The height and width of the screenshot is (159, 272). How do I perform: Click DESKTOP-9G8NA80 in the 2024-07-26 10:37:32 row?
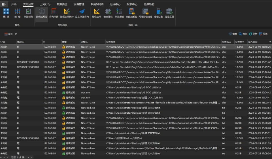28,138
